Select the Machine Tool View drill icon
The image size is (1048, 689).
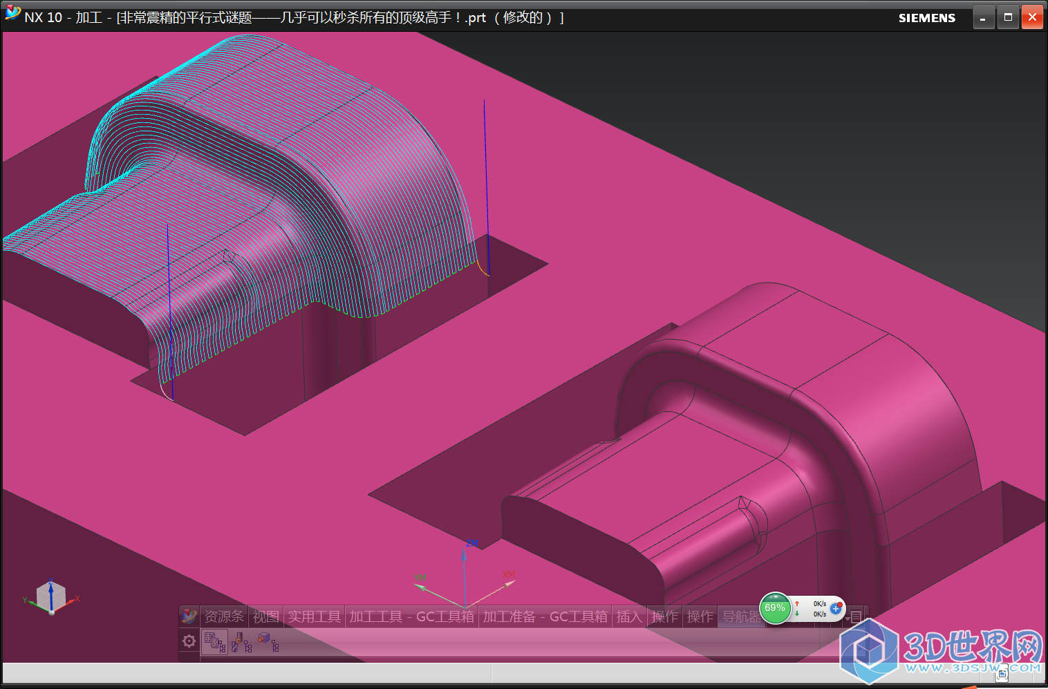click(x=241, y=643)
